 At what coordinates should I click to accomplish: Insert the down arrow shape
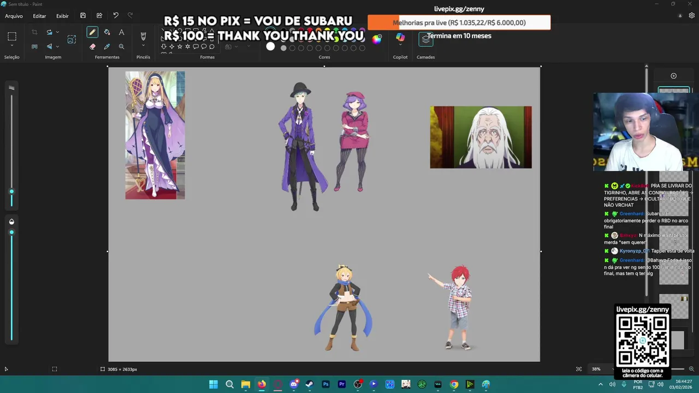click(x=163, y=47)
